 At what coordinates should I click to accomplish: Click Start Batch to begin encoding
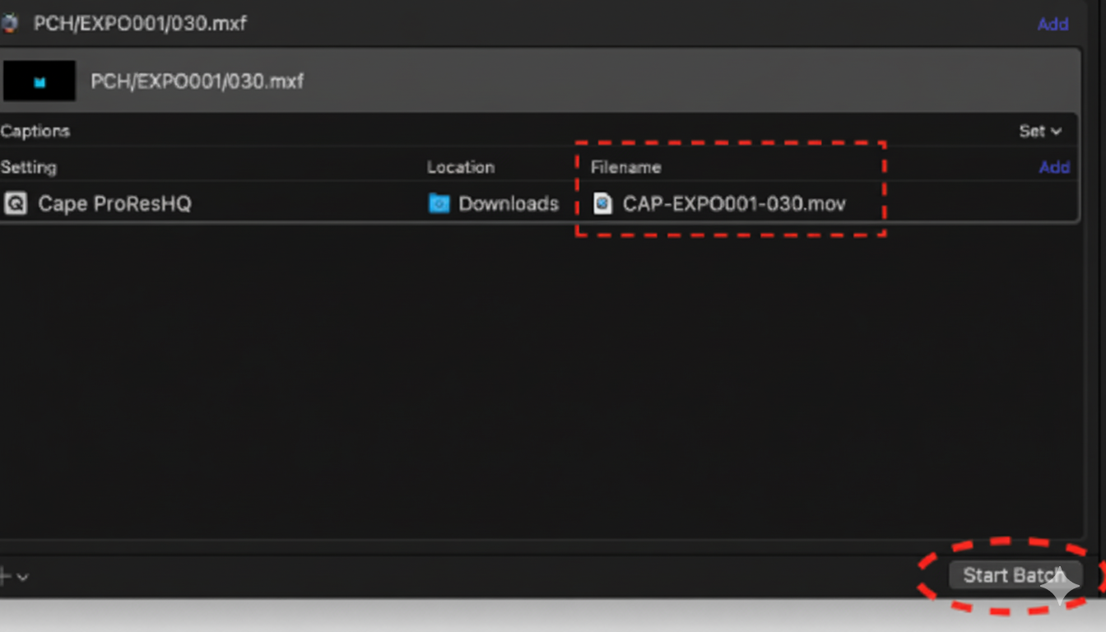pos(1015,575)
